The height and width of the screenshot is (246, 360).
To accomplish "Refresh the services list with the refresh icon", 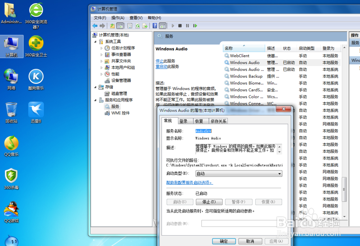I will click(137, 26).
